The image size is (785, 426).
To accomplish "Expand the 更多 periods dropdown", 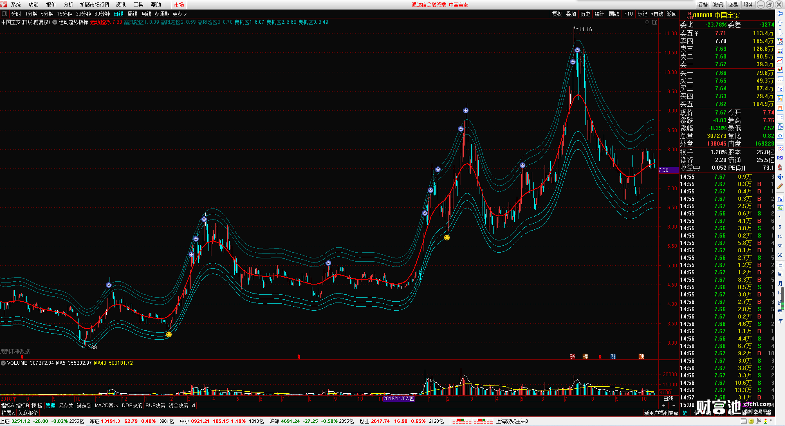I will [179, 14].
